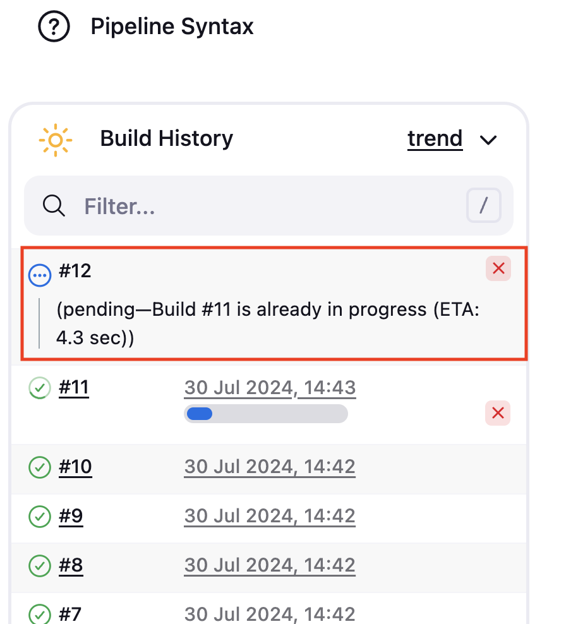Click the Pipeline Syntax question mark icon
The height and width of the screenshot is (624, 566).
pos(54,27)
